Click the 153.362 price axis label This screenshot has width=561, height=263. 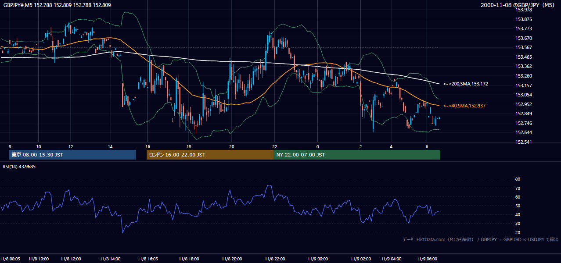point(524,66)
